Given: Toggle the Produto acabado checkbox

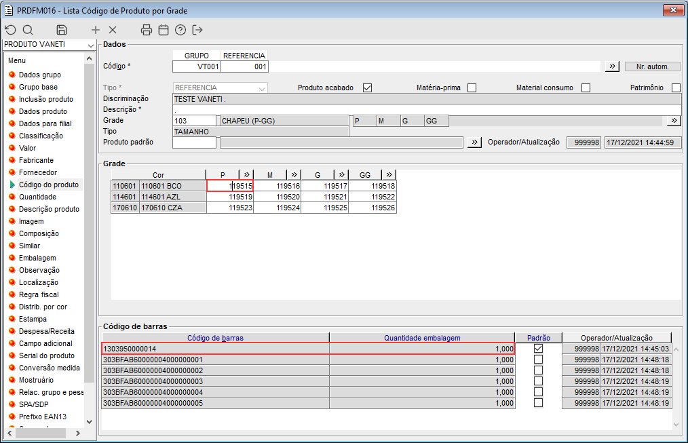Looking at the screenshot, I should [368, 88].
